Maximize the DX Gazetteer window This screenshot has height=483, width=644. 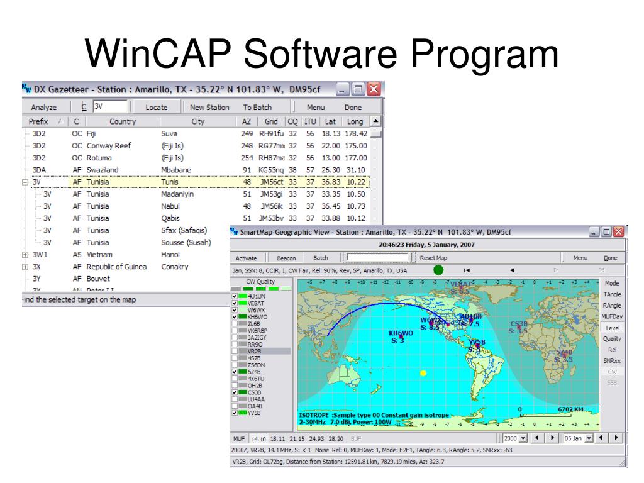pos(358,89)
